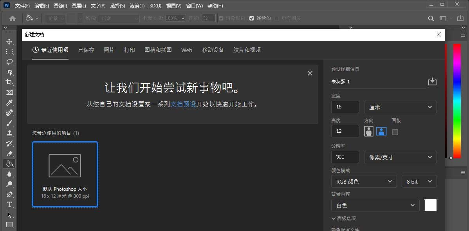
Task: Select the Object Selection tool
Action: [9, 72]
